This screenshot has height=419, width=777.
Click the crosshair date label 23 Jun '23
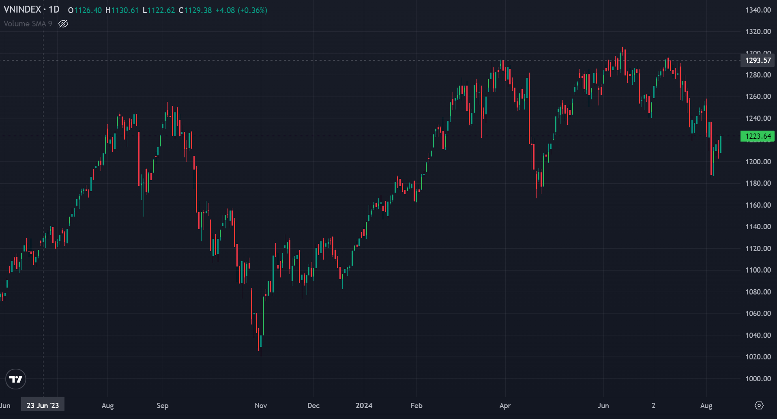(43, 406)
